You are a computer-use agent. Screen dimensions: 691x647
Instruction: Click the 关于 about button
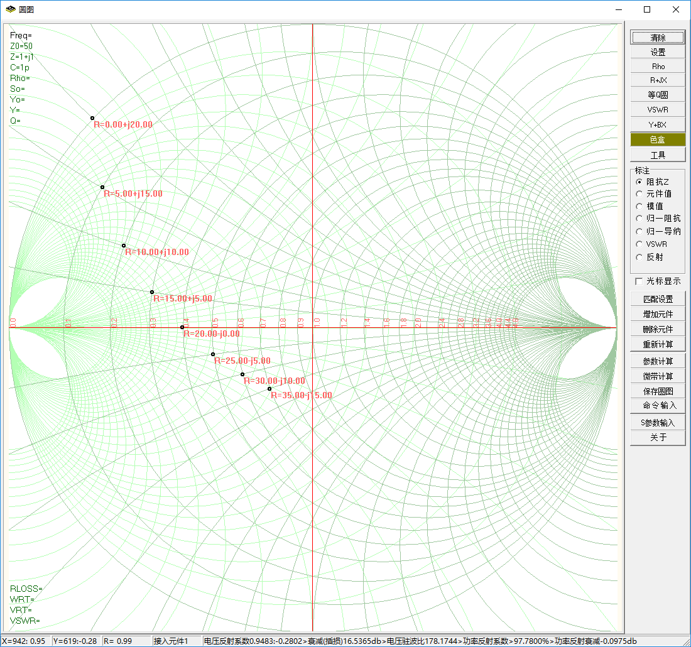coord(658,437)
